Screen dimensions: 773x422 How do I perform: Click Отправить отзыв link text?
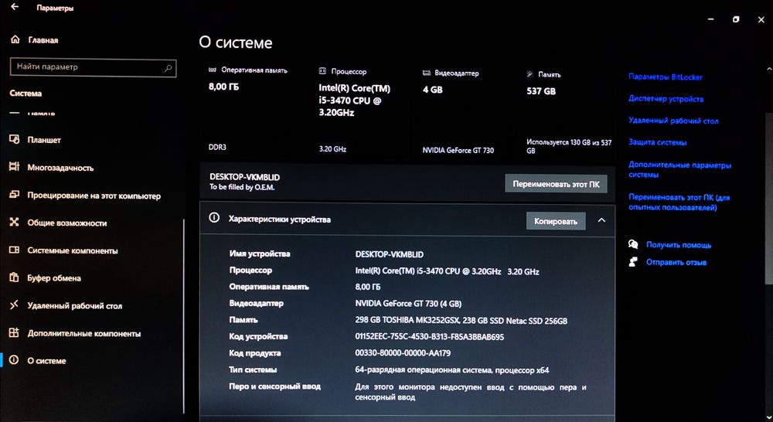coord(676,262)
